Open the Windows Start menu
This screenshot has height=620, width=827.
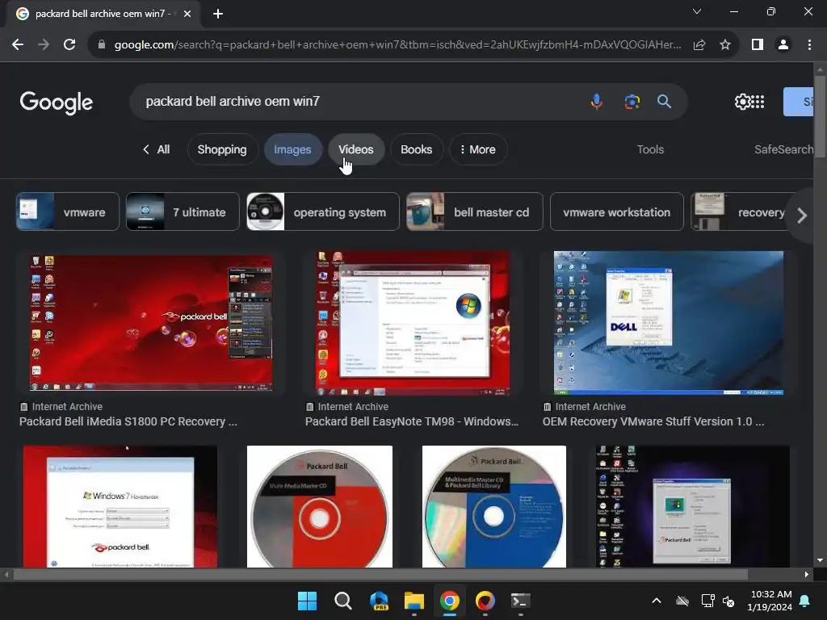tap(307, 601)
